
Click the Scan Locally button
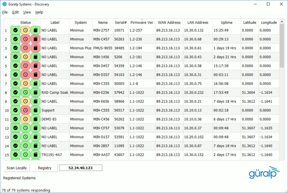[17, 168]
